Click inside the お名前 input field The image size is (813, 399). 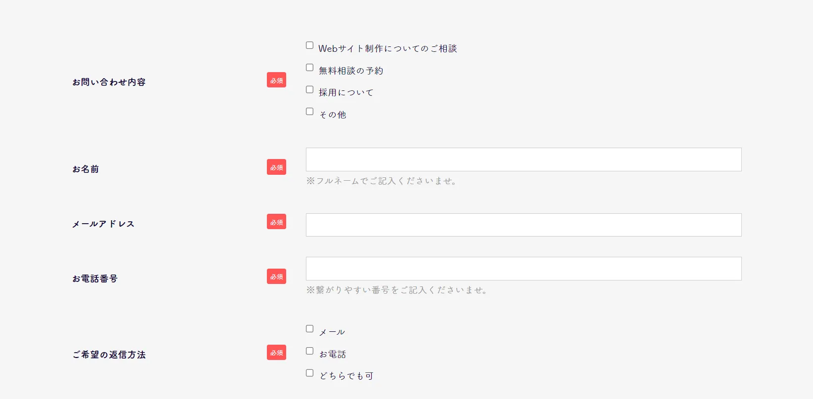click(523, 159)
